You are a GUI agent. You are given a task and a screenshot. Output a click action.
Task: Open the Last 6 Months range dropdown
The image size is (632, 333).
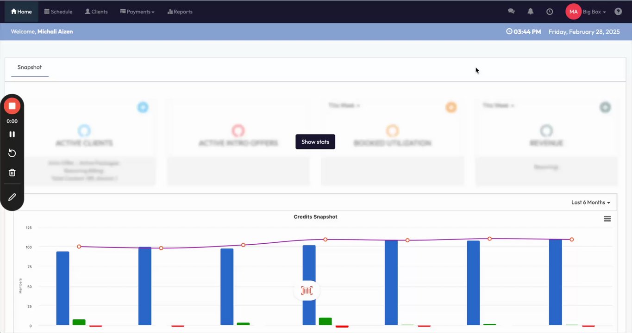tap(591, 203)
